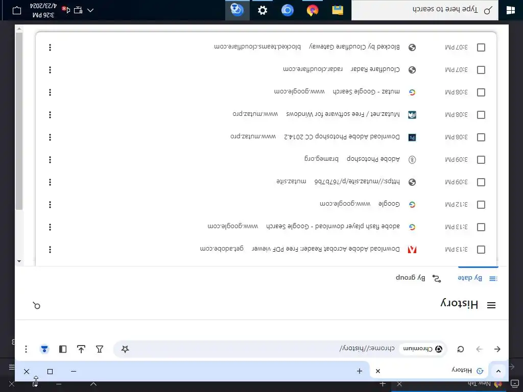
Task: Check the Cloudflare Radar history entry
Action: 481,69
